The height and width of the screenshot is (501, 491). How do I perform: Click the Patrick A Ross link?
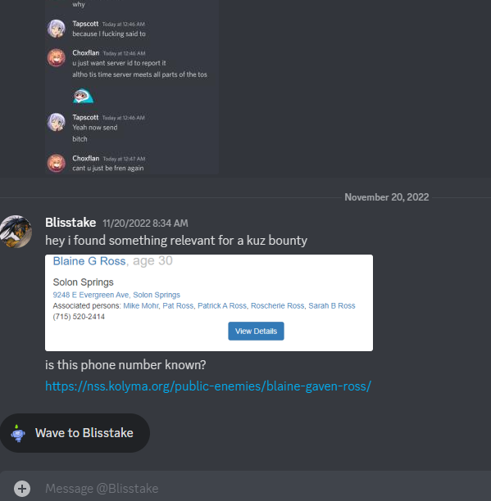coord(222,306)
